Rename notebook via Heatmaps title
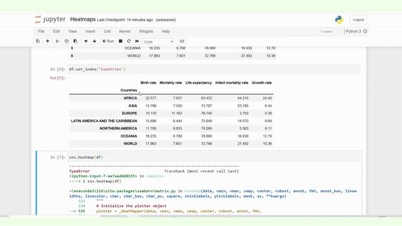This screenshot has height=226, width=402. click(x=83, y=19)
